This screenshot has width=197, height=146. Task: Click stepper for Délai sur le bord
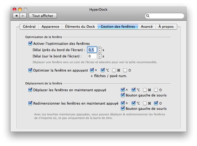[100, 56]
